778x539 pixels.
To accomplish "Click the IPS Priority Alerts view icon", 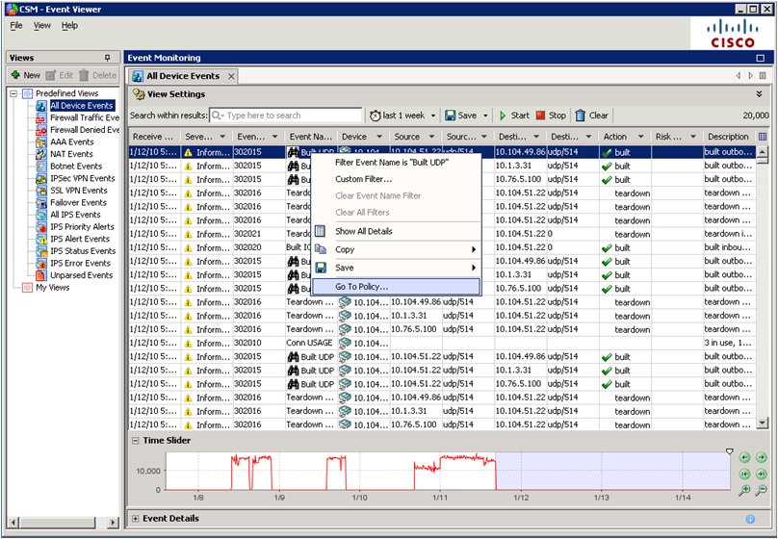I will point(41,227).
